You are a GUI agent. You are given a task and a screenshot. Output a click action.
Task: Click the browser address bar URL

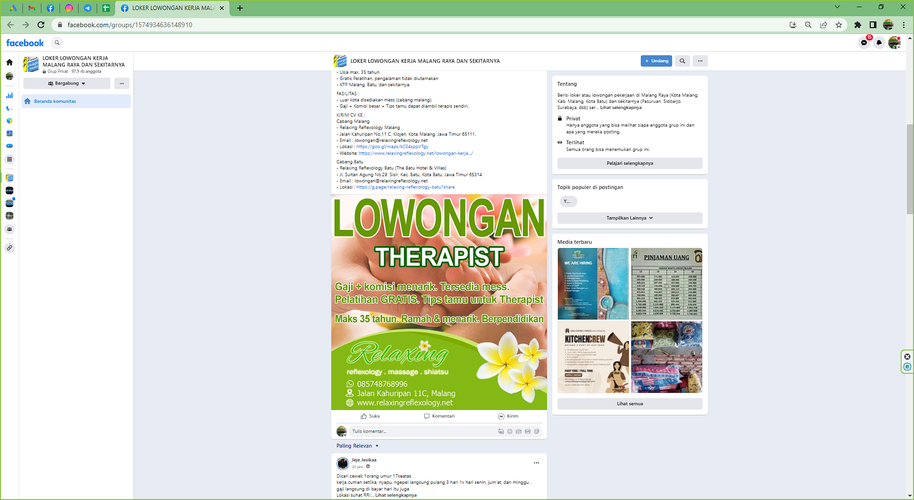[129, 25]
